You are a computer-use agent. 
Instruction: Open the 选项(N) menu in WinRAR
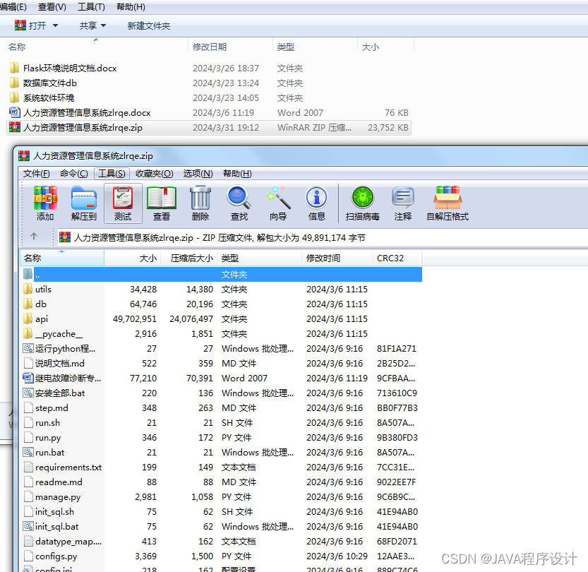(198, 174)
